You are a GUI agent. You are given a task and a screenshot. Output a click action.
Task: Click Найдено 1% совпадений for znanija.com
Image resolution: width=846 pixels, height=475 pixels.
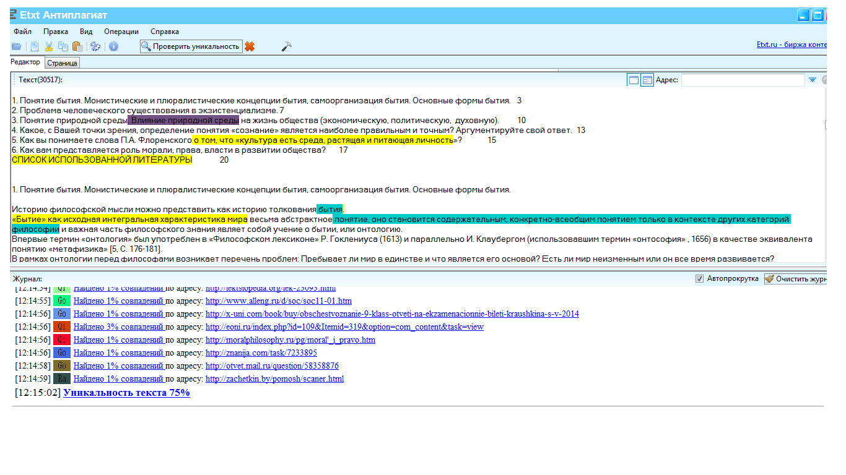coord(118,353)
